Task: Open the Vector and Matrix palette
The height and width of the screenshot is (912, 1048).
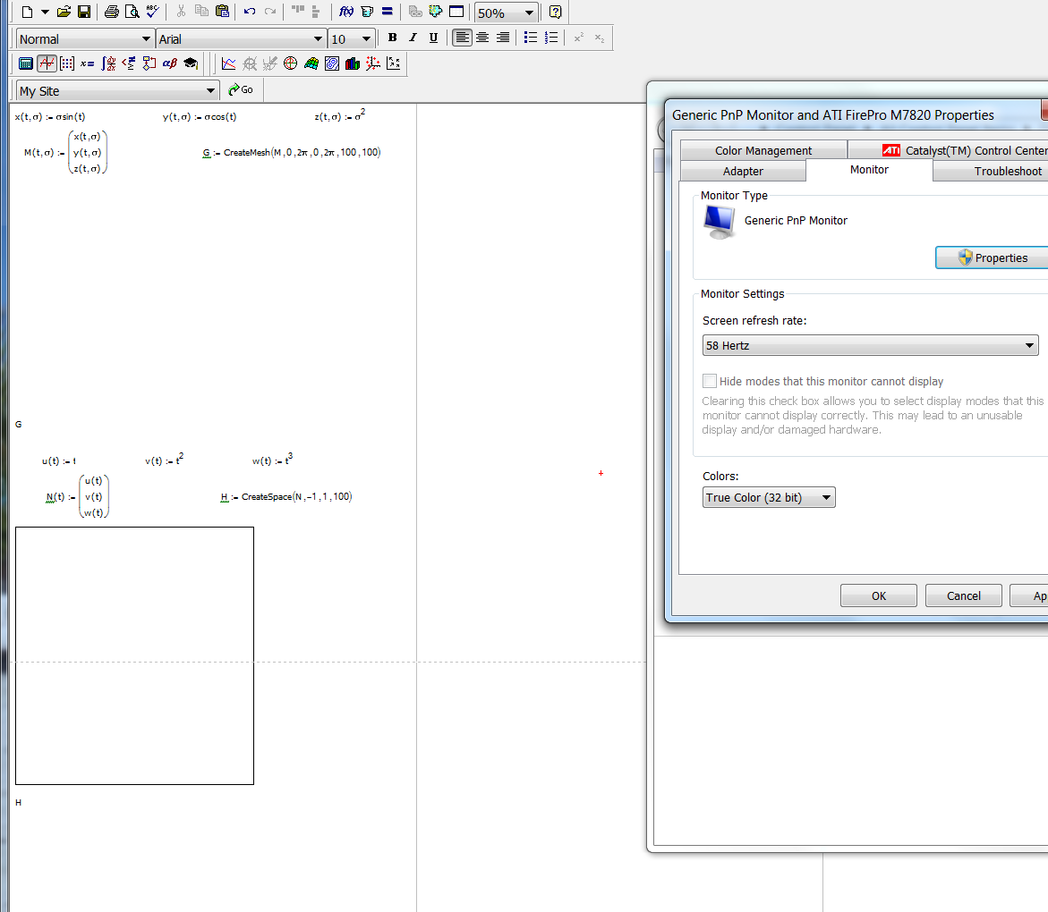Action: click(x=67, y=63)
